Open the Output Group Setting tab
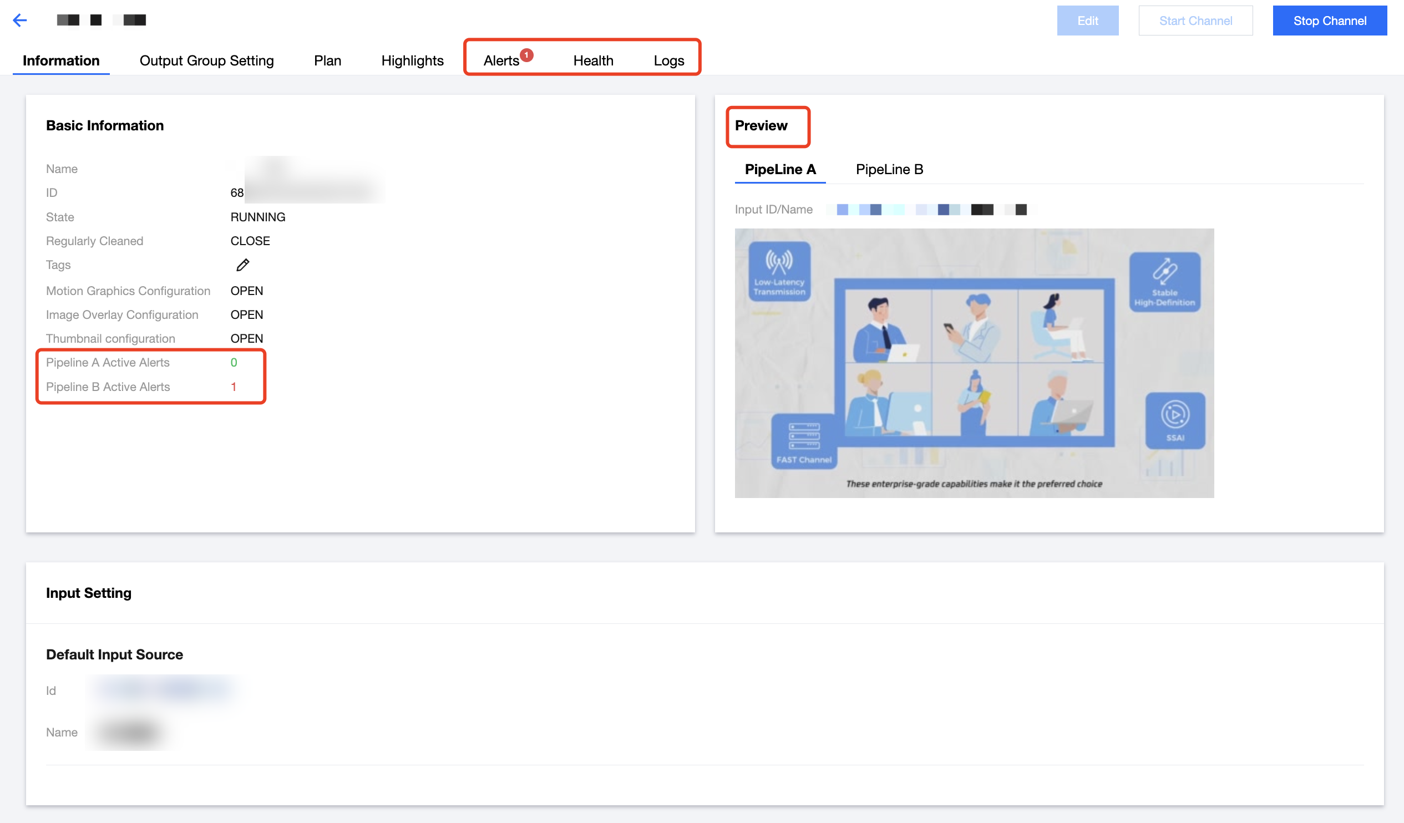 [206, 60]
